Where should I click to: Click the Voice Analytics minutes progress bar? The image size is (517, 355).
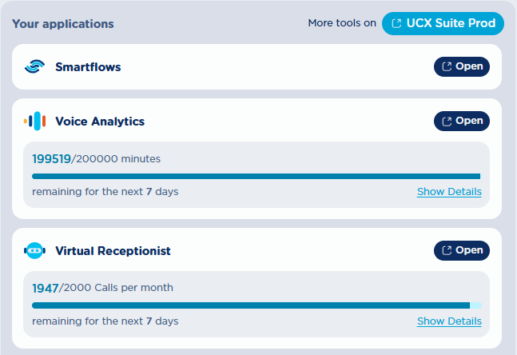[x=257, y=176]
